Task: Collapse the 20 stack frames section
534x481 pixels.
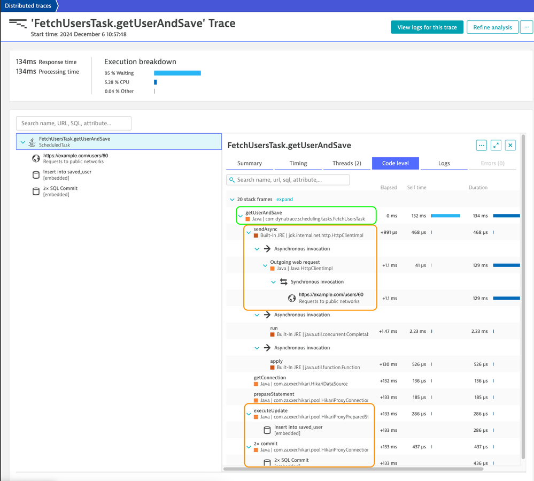Action: click(232, 200)
